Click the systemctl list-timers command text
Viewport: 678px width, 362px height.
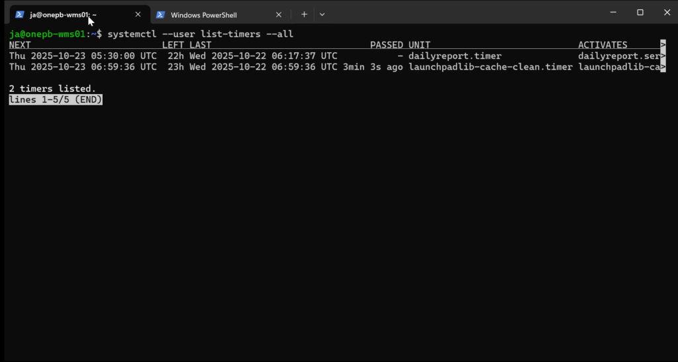[x=200, y=34]
